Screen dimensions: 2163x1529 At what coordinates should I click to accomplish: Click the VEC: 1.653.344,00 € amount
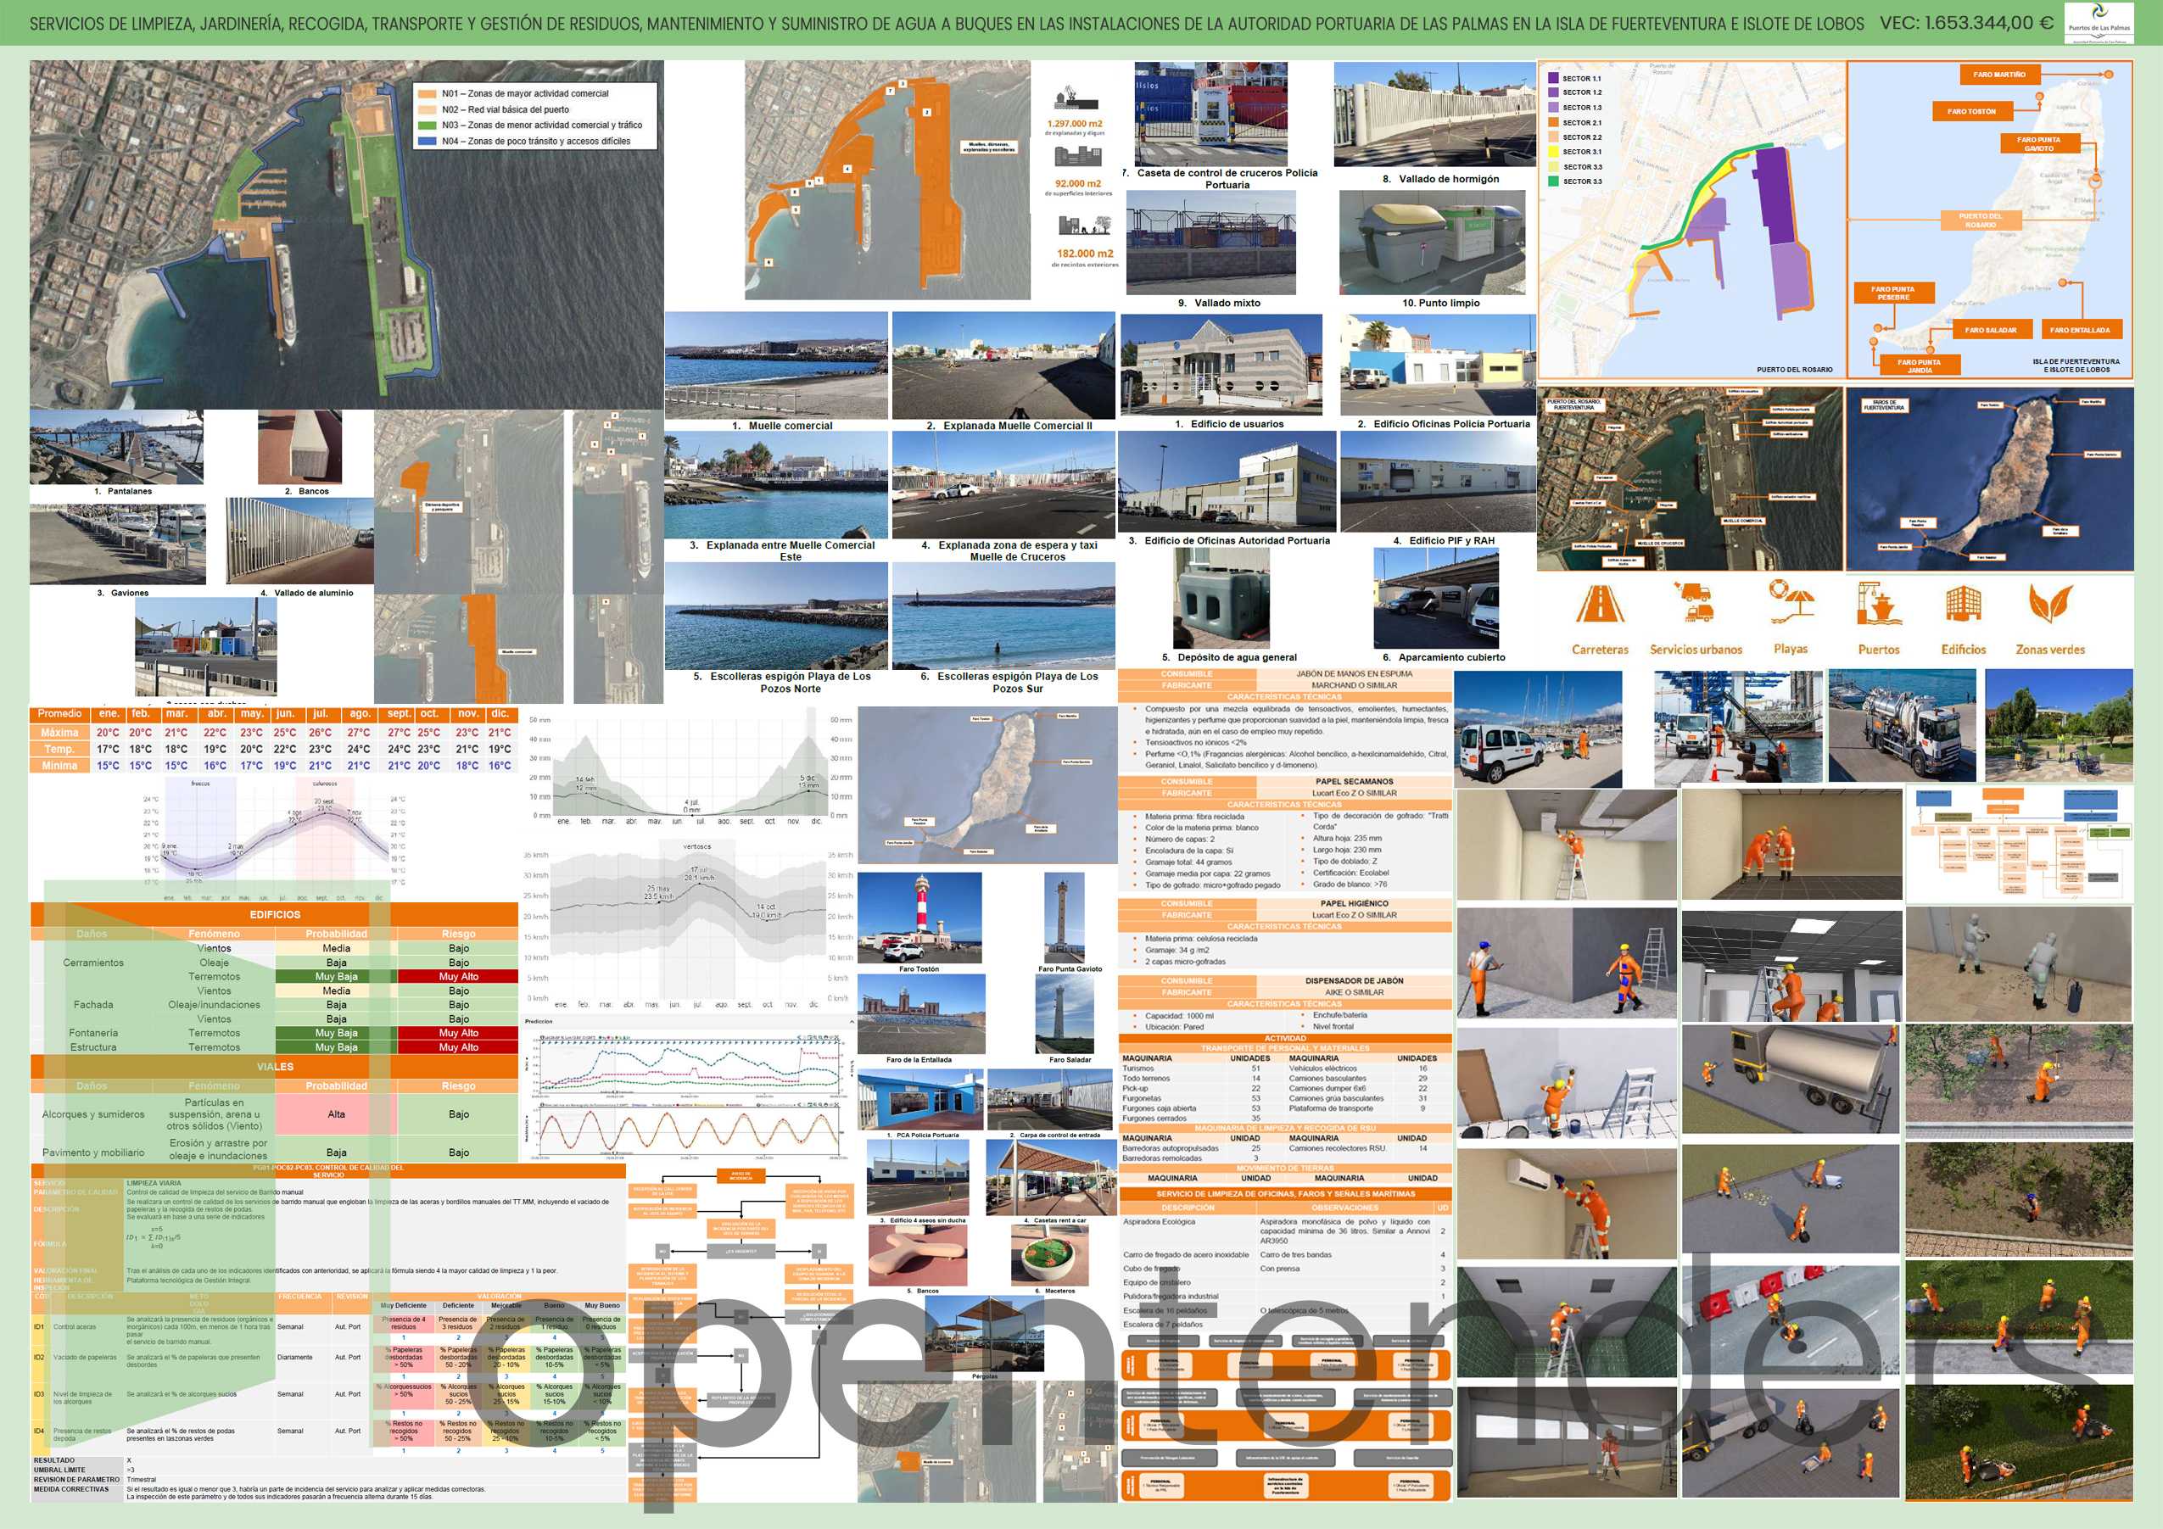[x=1966, y=23]
